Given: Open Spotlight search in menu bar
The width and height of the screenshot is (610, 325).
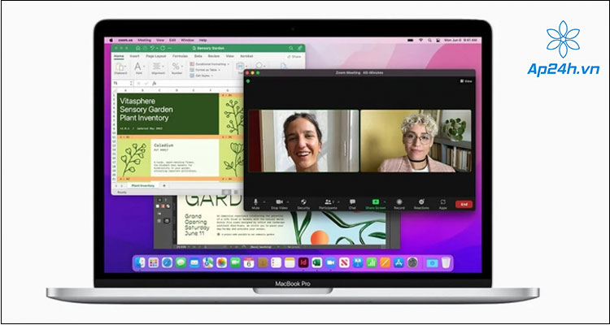Looking at the screenshot, I should click(x=429, y=40).
